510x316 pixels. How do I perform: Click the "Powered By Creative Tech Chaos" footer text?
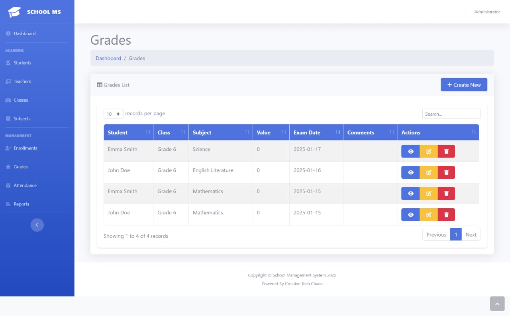(292, 284)
